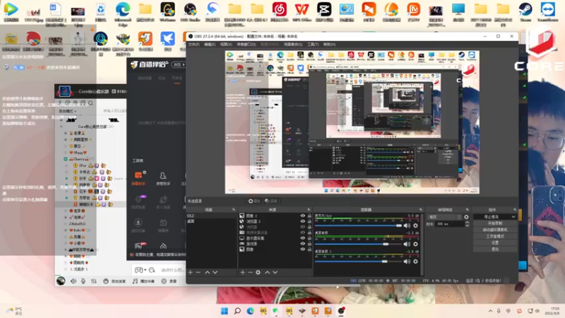Toggle lock on 显示器采集 source
The height and width of the screenshot is (318, 565).
pyautogui.click(x=309, y=238)
